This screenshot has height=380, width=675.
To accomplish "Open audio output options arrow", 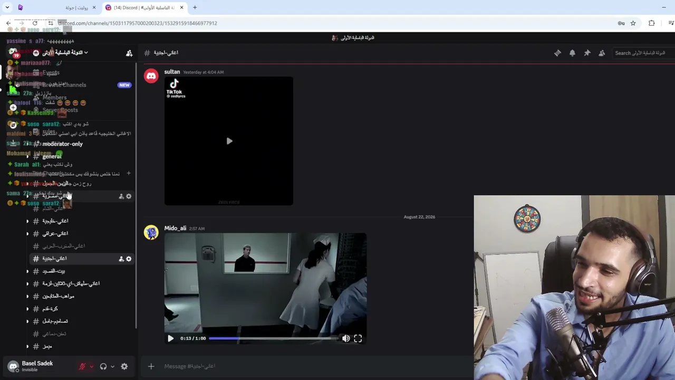I will pyautogui.click(x=112, y=366).
